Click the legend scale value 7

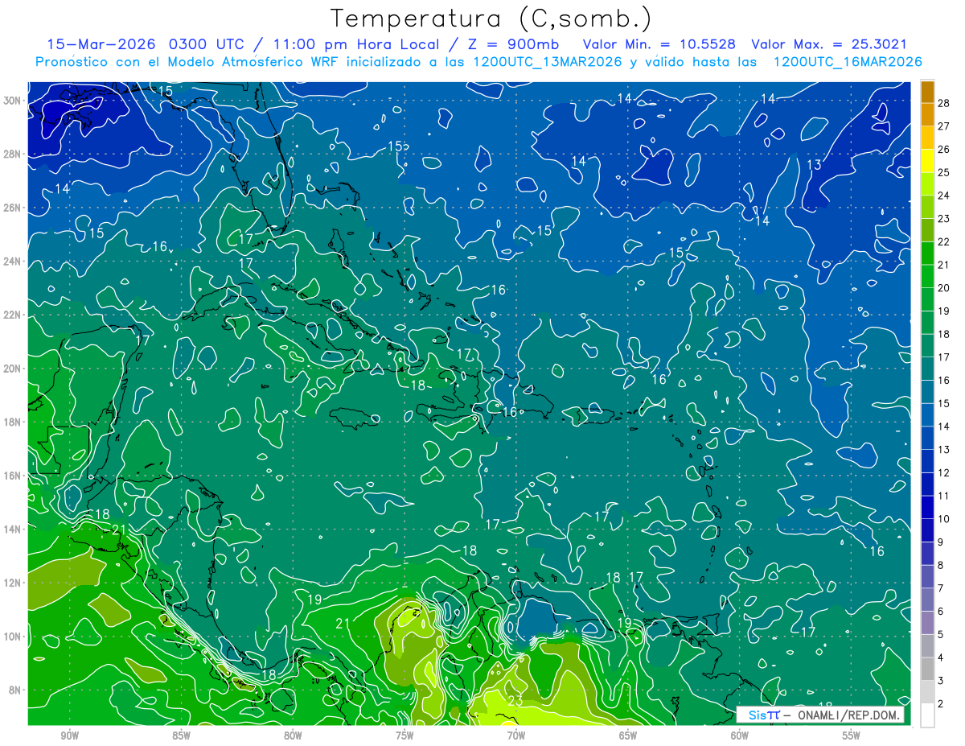tap(942, 589)
